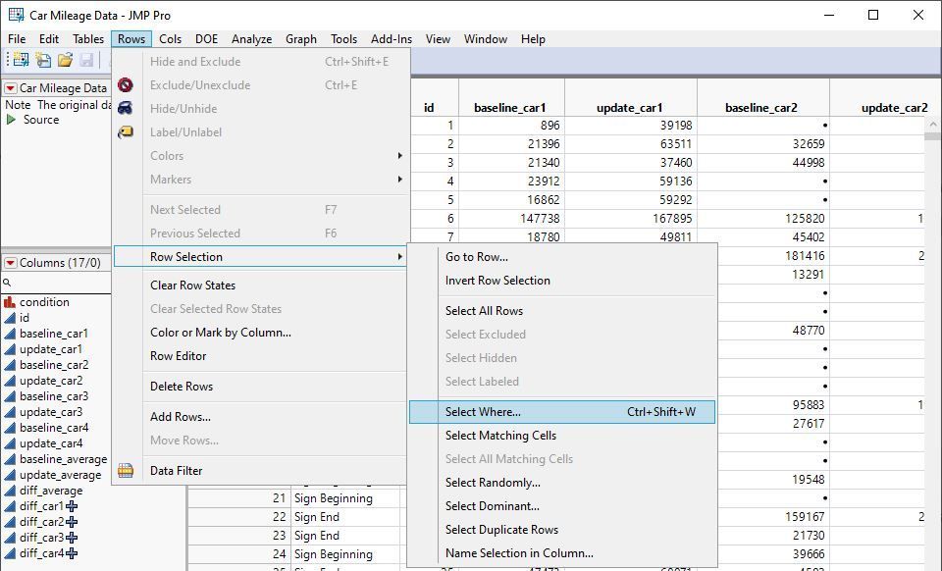Image resolution: width=942 pixels, height=571 pixels.
Task: Open the Car Mileage Data red triangle menu
Action: click(x=10, y=88)
